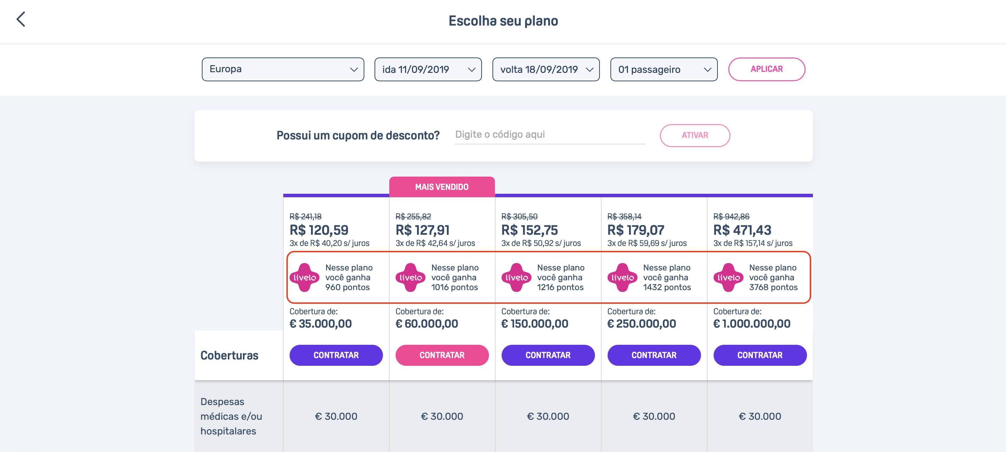Apply filters with the APLICAR button
Viewport: 1006px width, 452px height.
tap(767, 69)
